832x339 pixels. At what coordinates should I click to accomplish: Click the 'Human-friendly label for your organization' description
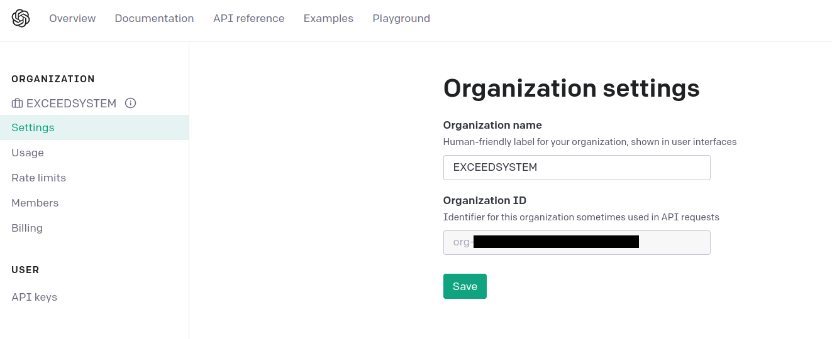click(x=590, y=142)
